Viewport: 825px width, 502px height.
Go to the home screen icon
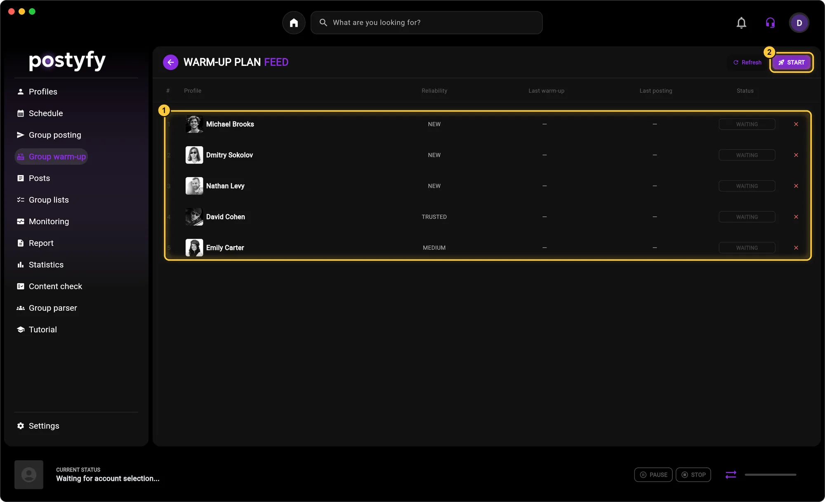coord(294,23)
